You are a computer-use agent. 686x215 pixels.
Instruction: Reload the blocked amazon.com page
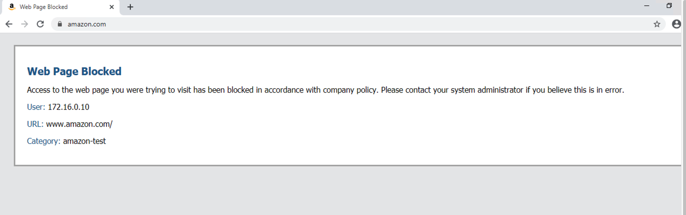click(41, 24)
